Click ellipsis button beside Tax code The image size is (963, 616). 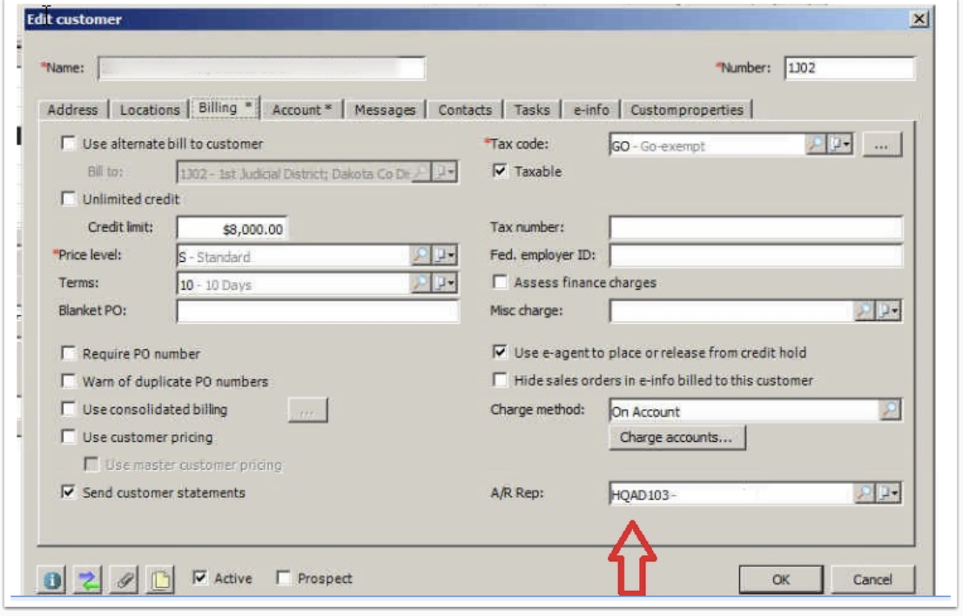pyautogui.click(x=881, y=144)
